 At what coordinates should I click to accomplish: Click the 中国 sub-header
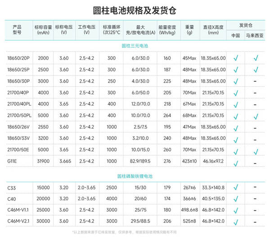tap(236, 35)
